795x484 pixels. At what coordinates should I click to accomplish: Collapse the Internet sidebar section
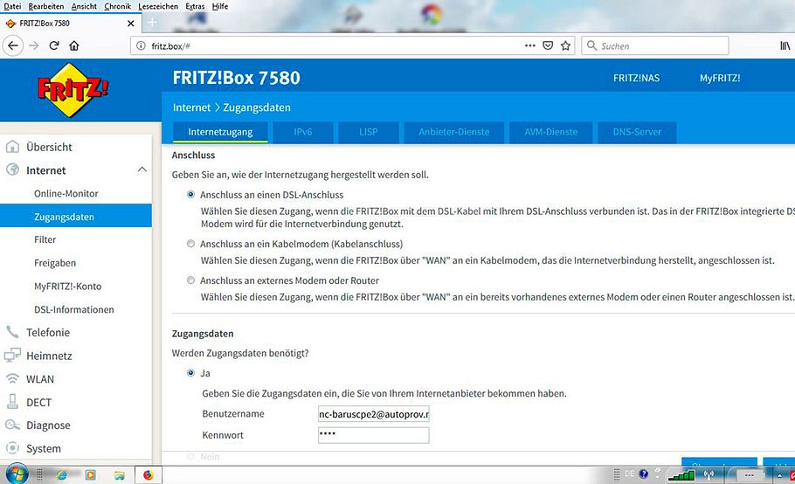click(142, 170)
